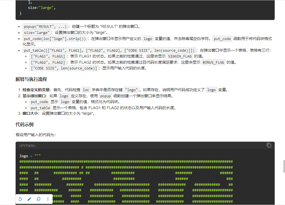Click the ["CODE SIZE", len(source_code)] snippet
The width and height of the screenshot is (285, 205).
point(64,68)
